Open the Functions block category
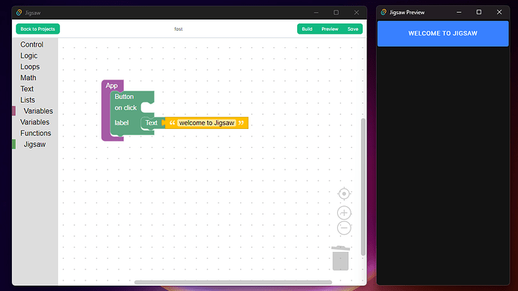 tap(36, 133)
